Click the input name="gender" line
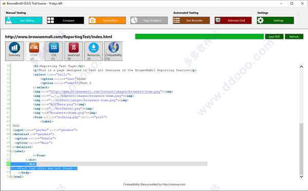Screen dimensions: 308x191 pyautogui.click(x=45, y=130)
